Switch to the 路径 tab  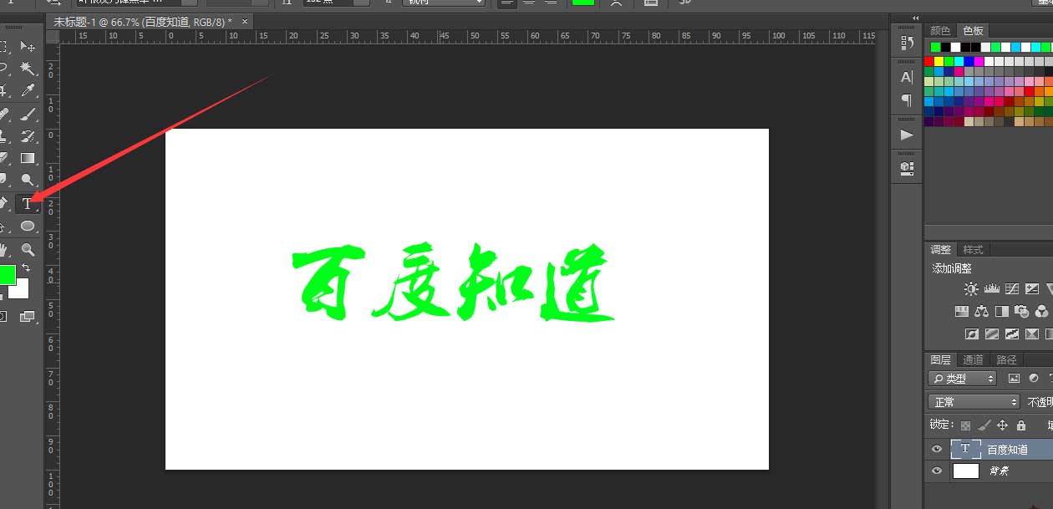(x=1006, y=360)
